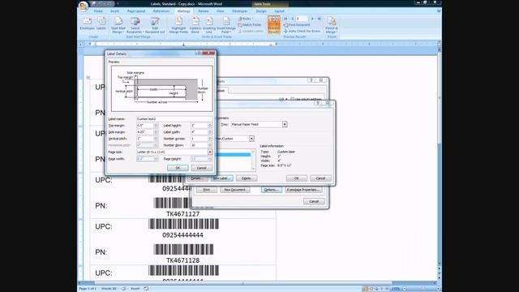Click the Edit Recipient List icon
519x292 pixels.
coord(155,25)
